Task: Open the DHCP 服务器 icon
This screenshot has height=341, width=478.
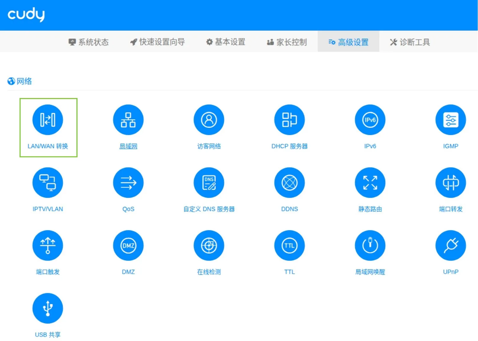Action: click(289, 120)
